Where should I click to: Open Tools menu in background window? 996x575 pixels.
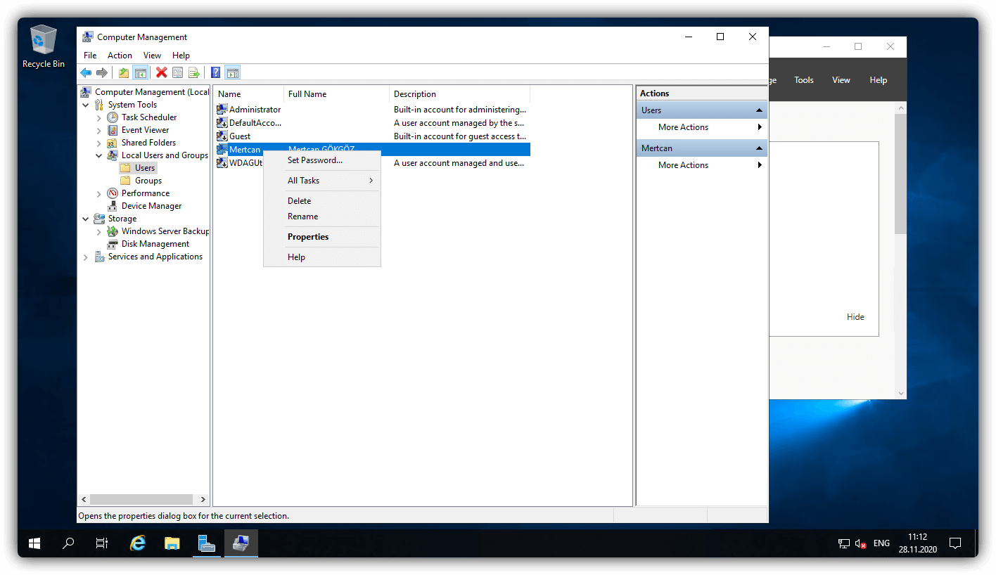[804, 80]
